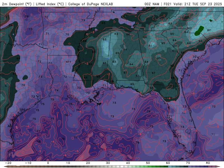
Task: Click the "2m Dewpoint (°F)" title text
Action: pyautogui.click(x=17, y=4)
